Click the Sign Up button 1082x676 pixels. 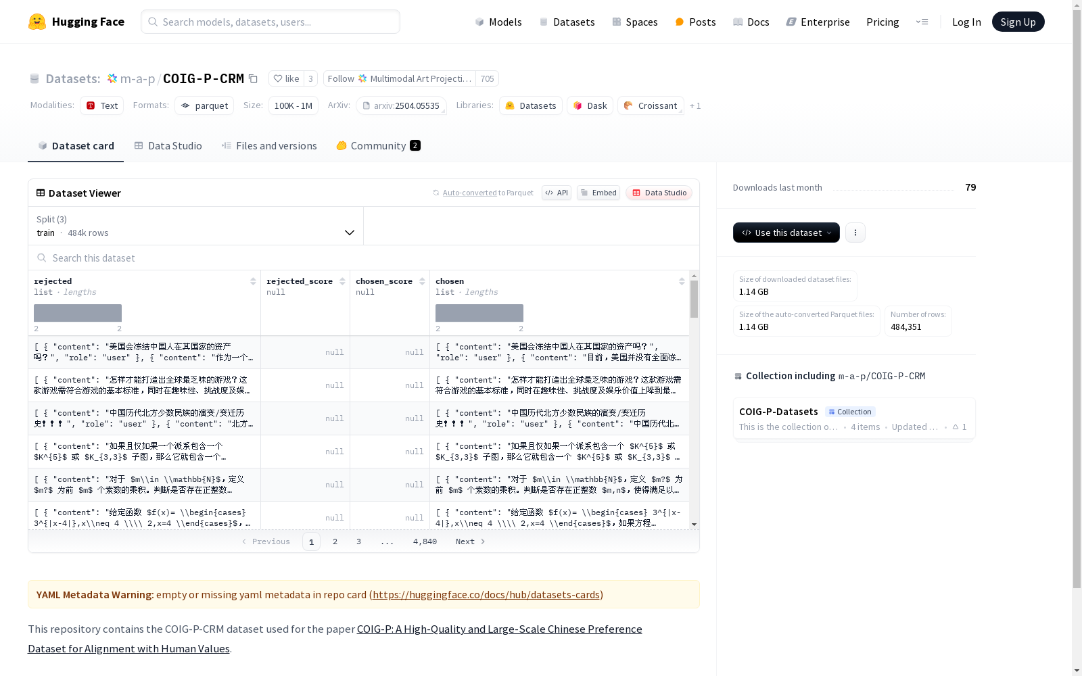[1018, 22]
